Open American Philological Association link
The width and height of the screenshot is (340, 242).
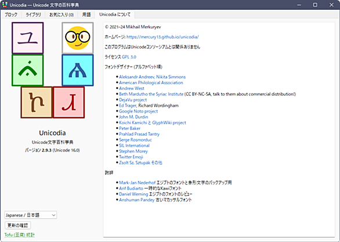(x=151, y=82)
